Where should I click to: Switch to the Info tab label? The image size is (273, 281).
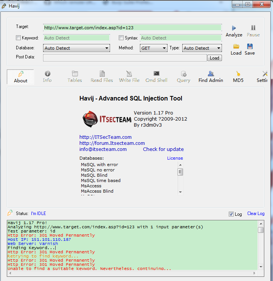[x=47, y=80]
